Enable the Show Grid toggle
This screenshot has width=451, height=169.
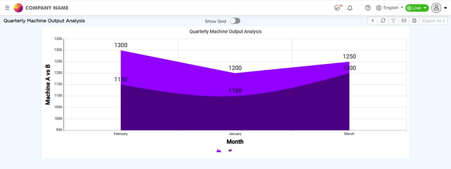235,21
